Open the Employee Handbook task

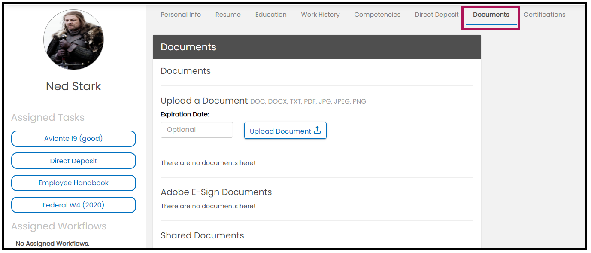pyautogui.click(x=73, y=183)
